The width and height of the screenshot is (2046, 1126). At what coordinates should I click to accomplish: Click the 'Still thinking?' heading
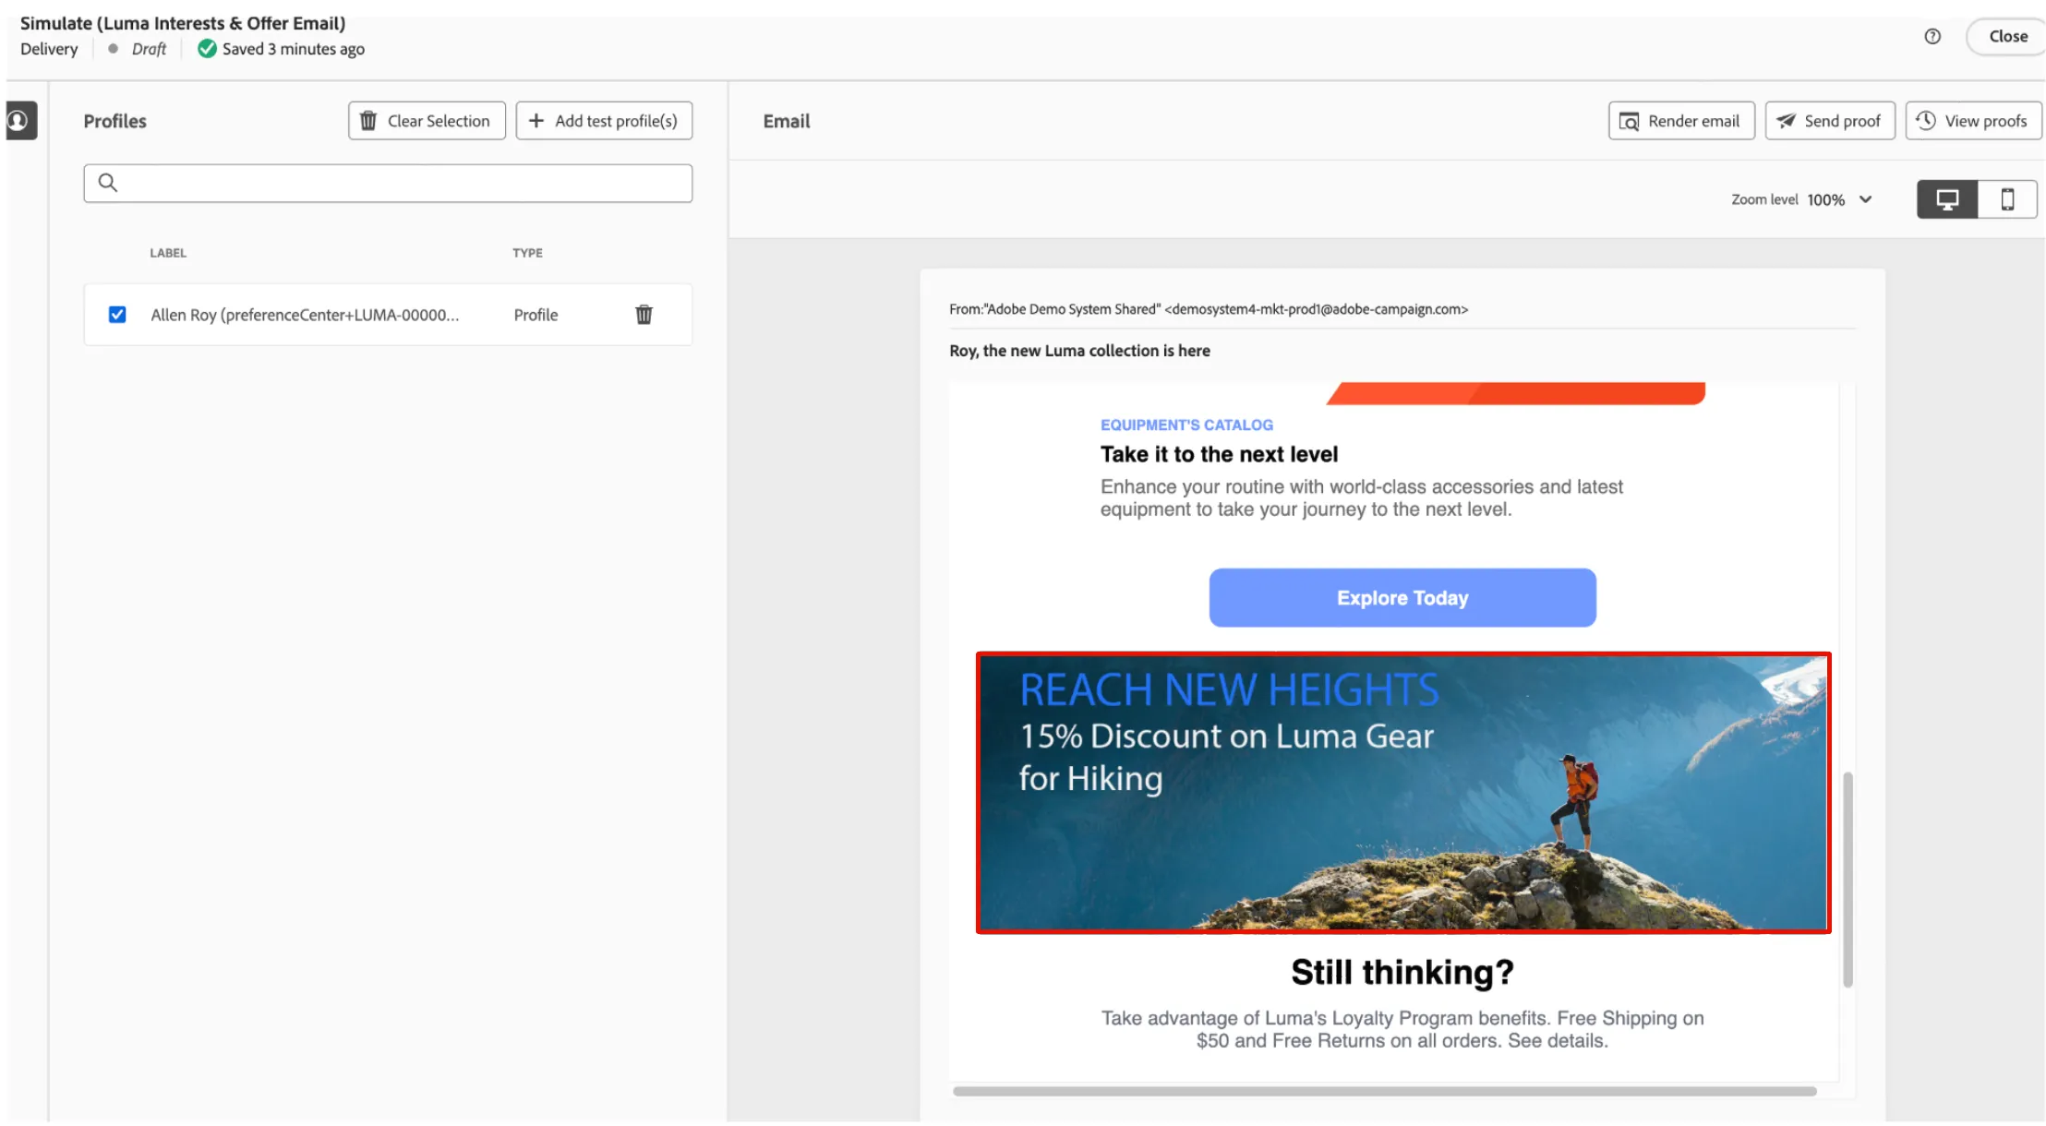click(1402, 972)
